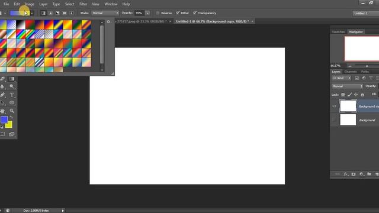Filter layers by pixel layers
Image resolution: width=379 pixels, height=213 pixels.
356,78
